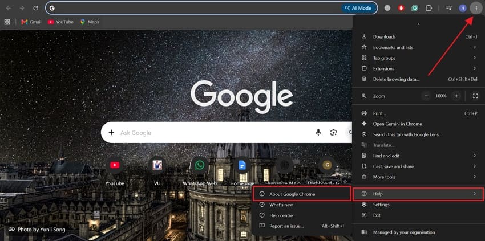Open the Maps bookmark

tap(90, 22)
